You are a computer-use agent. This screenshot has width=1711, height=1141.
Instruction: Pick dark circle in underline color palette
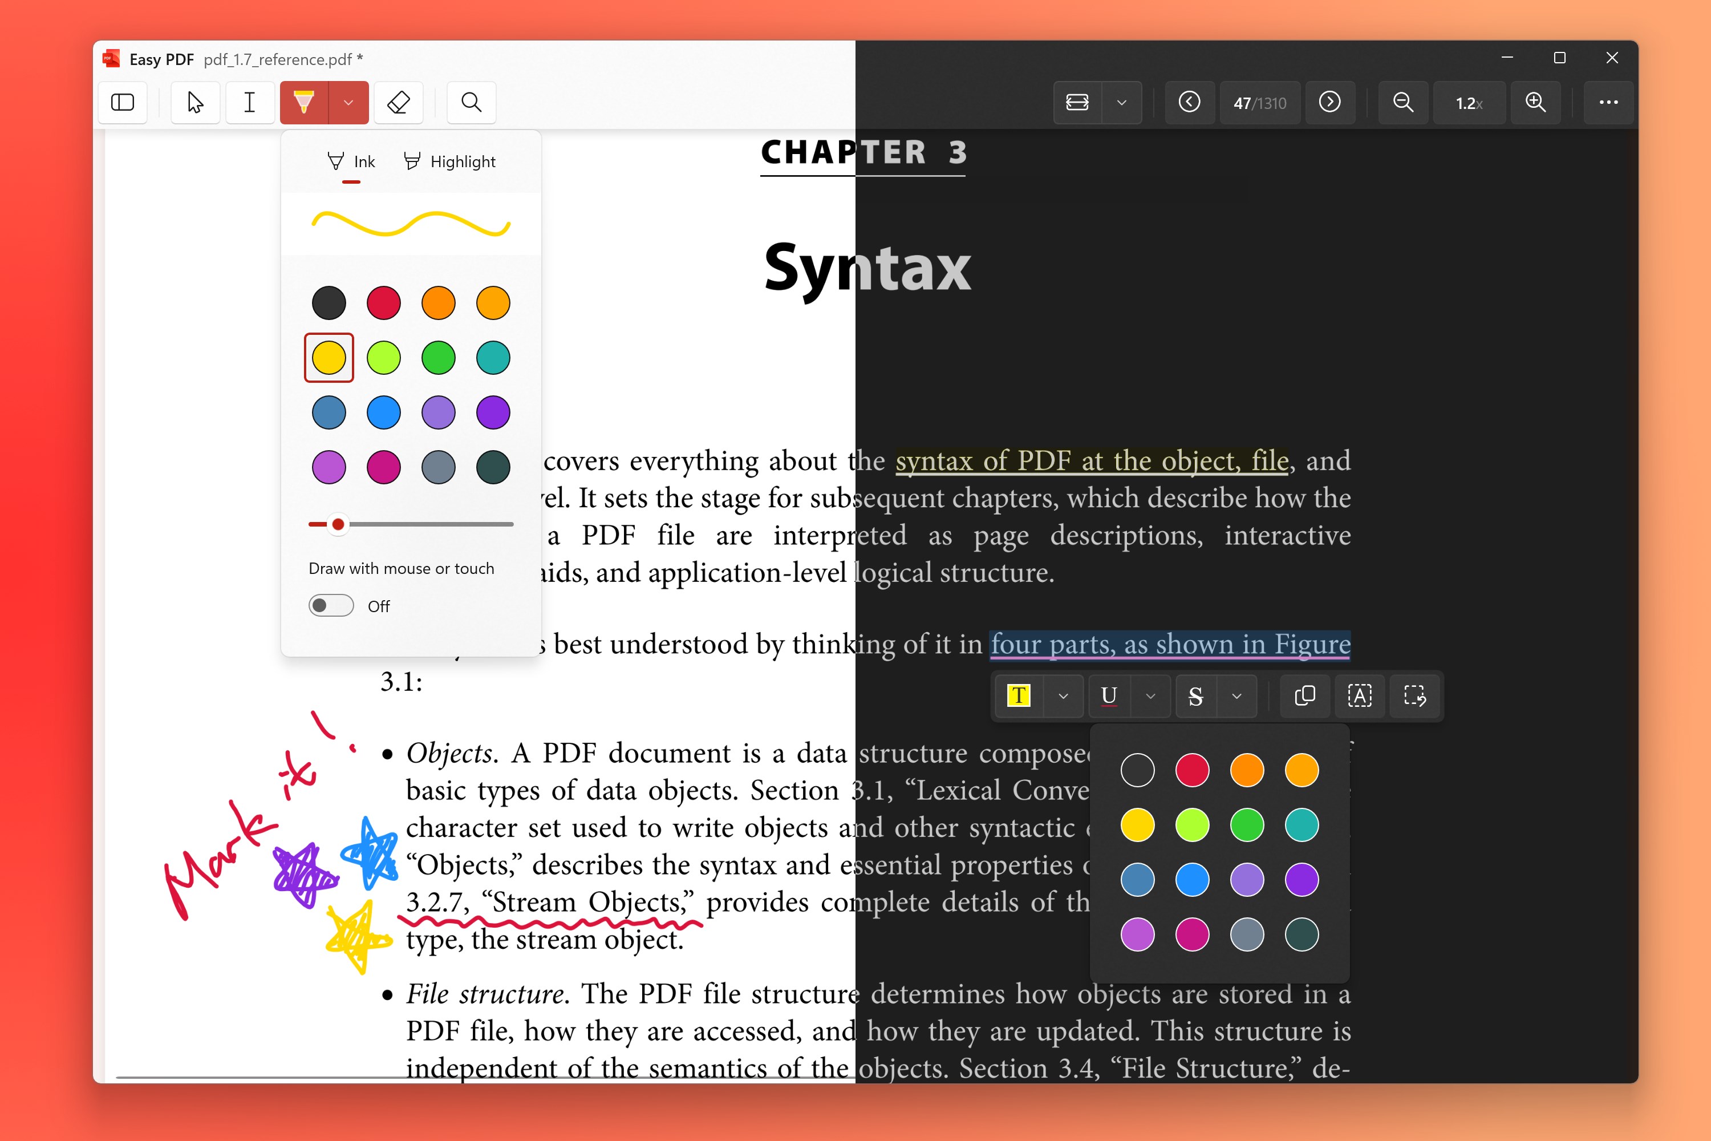[x=1138, y=770]
